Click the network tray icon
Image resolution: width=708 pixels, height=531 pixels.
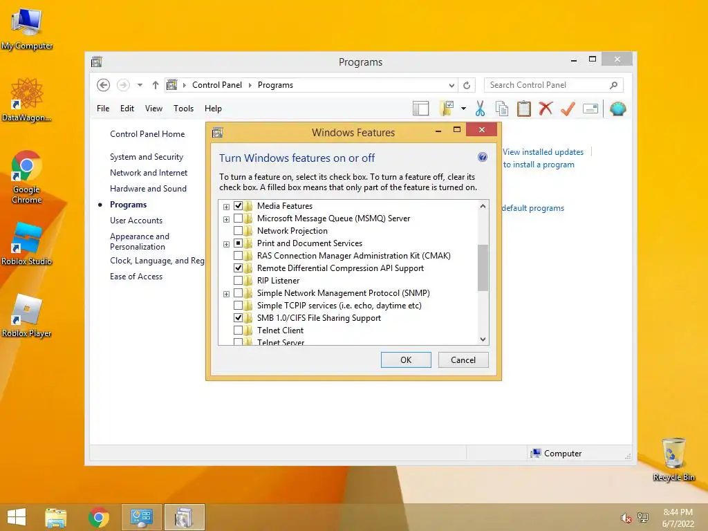click(x=643, y=518)
